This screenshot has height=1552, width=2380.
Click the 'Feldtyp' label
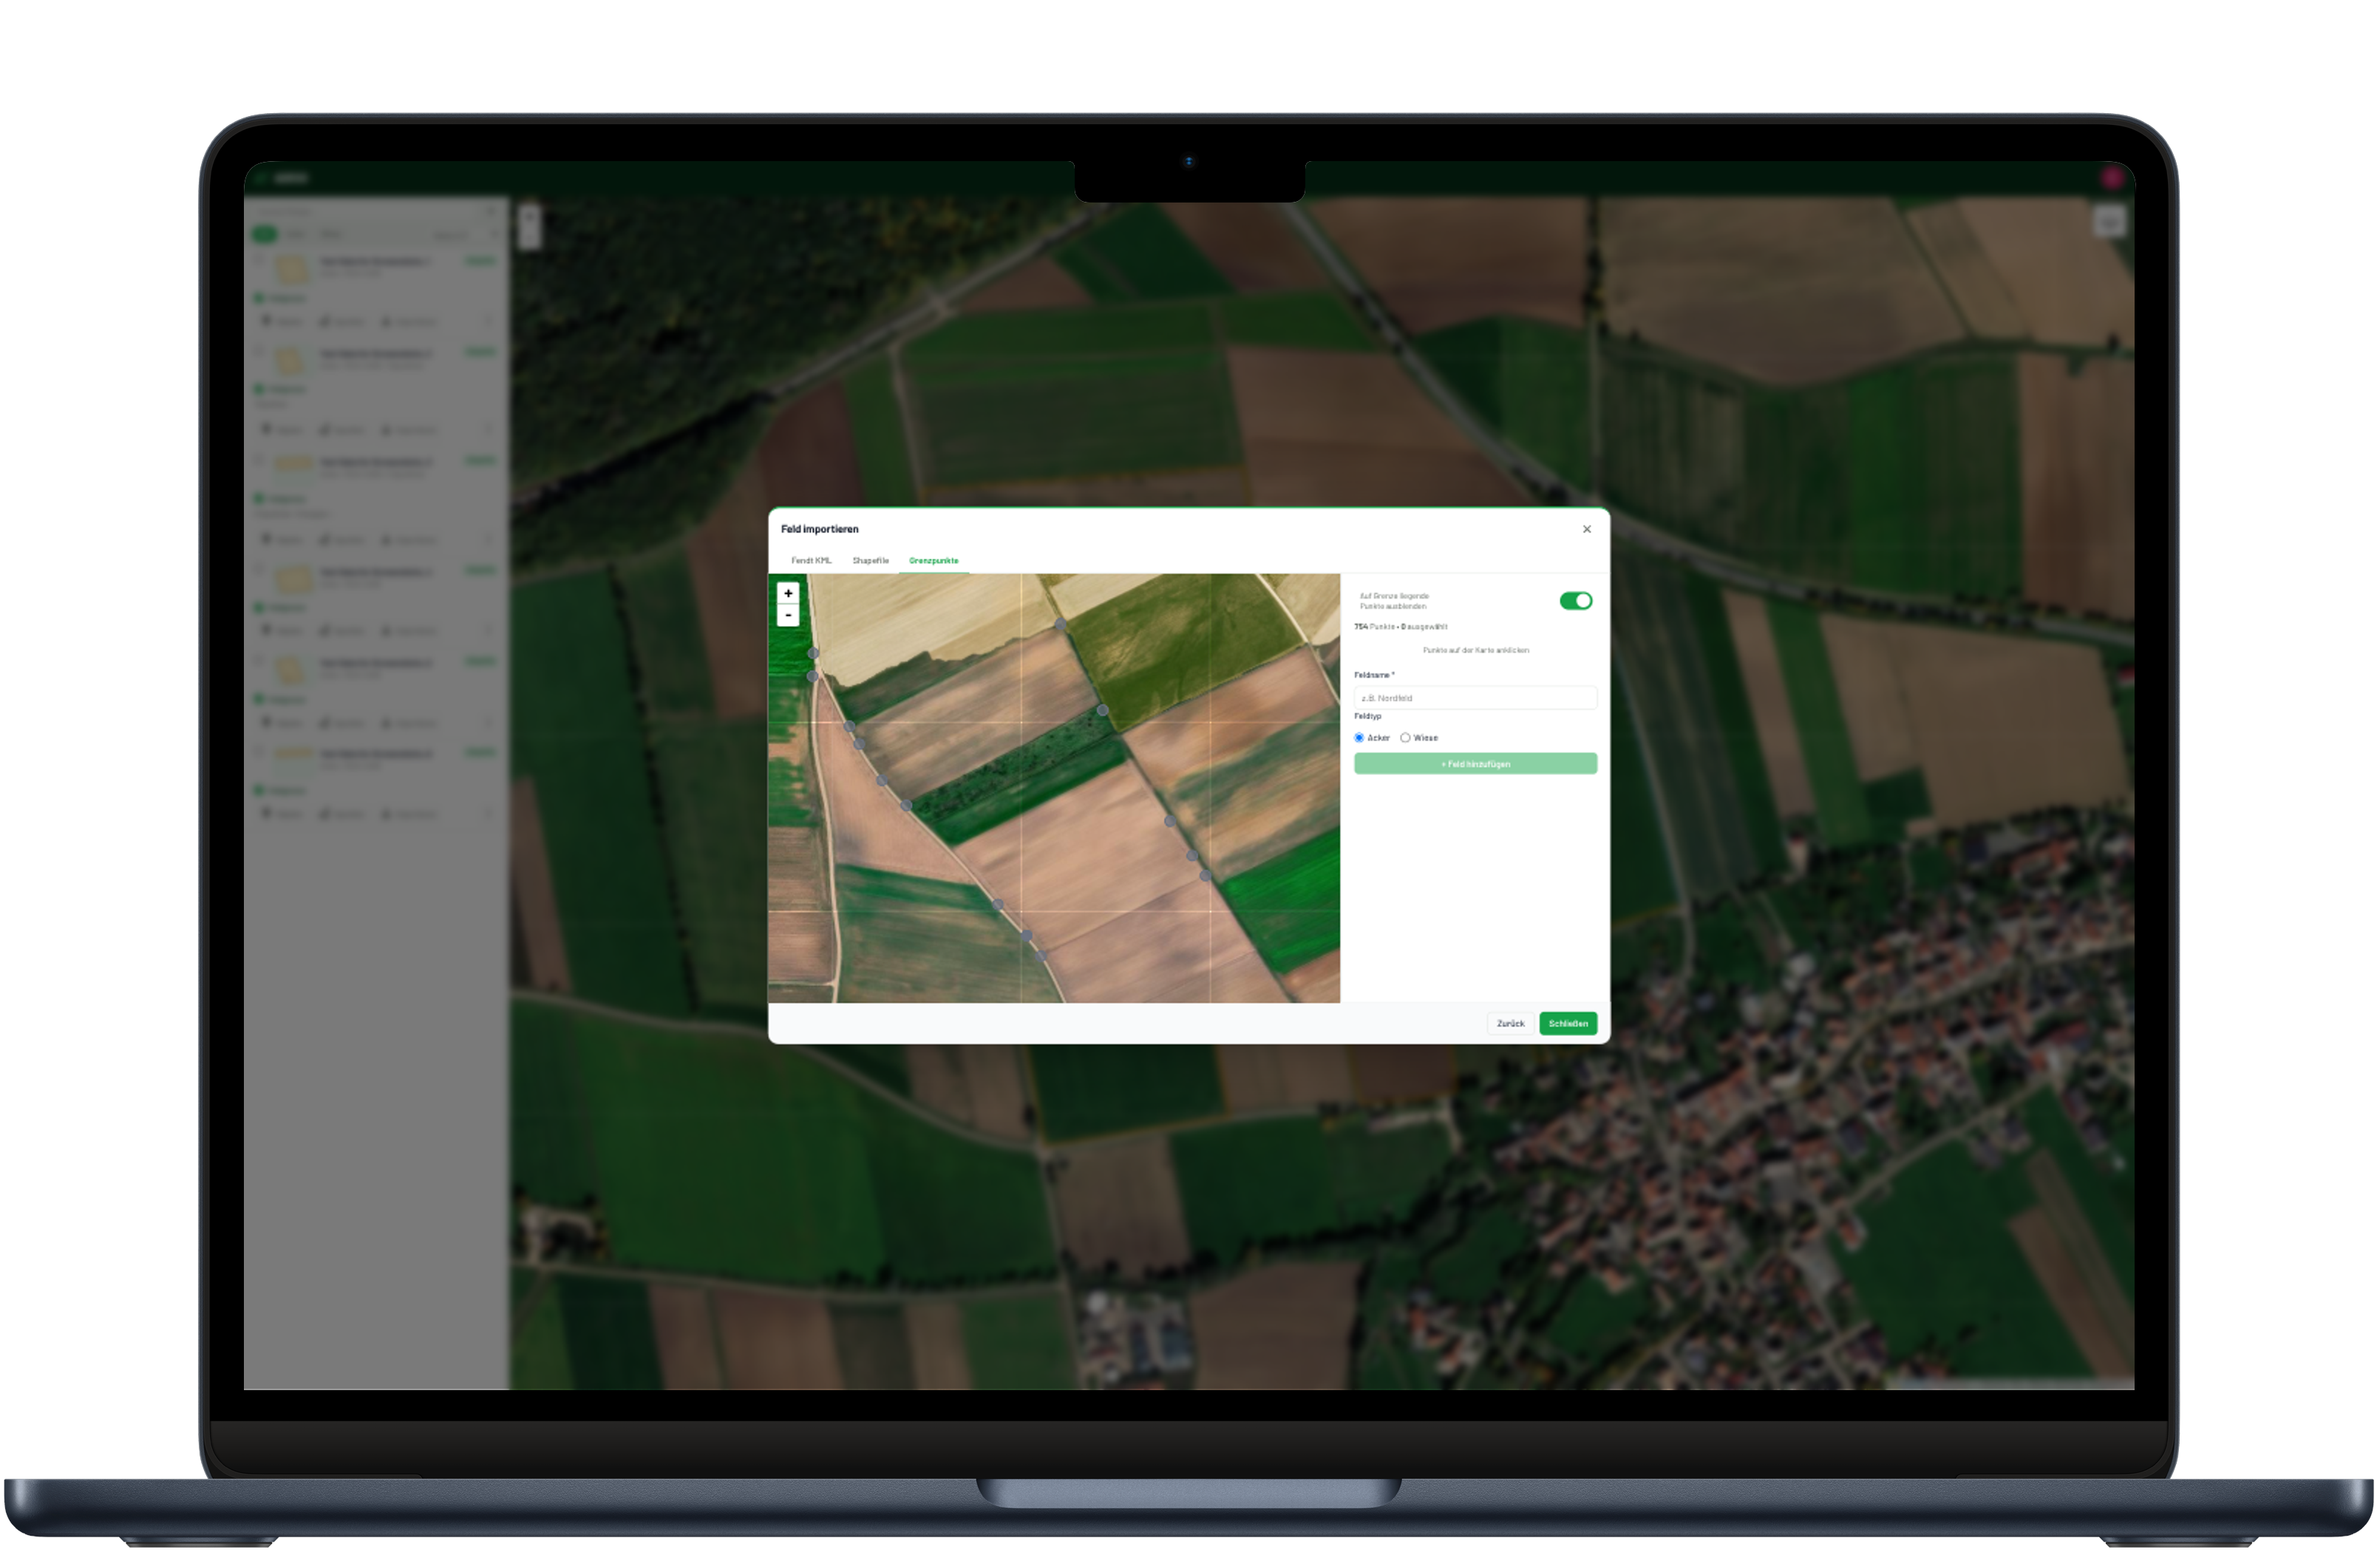(1367, 716)
